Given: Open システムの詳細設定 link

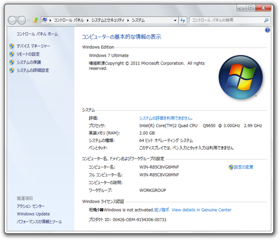Looking at the screenshot, I should point(33,70).
